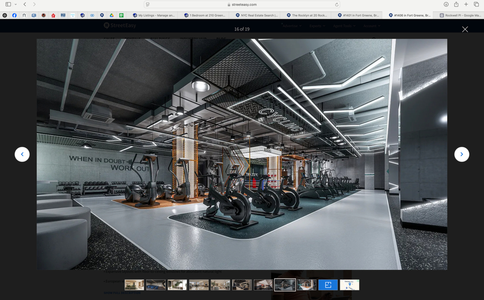Open the pinned Google Drive tab
This screenshot has width=484, height=300.
tap(112, 15)
